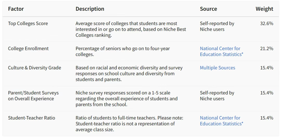This screenshot has height=138, width=281.
Task: Click the Weight column header
Action: click(x=264, y=9)
